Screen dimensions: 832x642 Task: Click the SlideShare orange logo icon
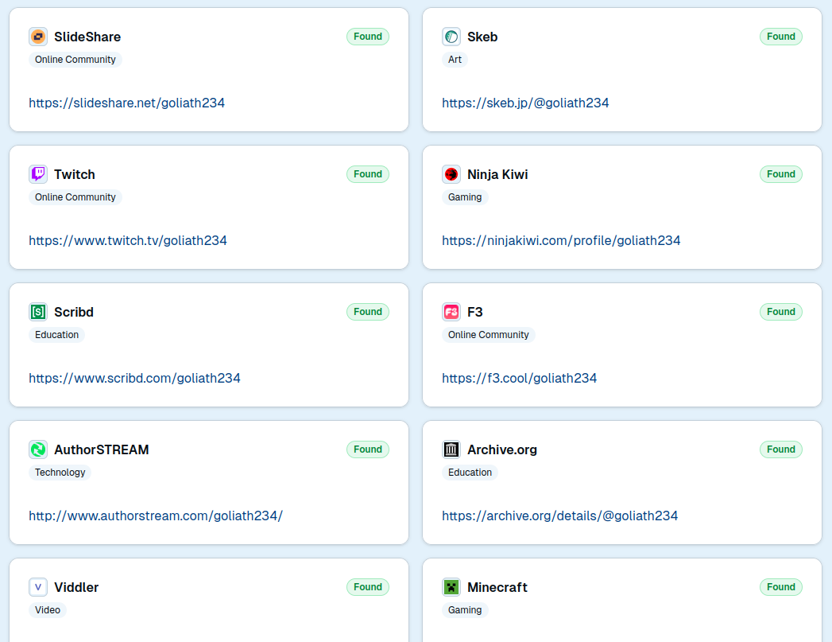click(38, 37)
